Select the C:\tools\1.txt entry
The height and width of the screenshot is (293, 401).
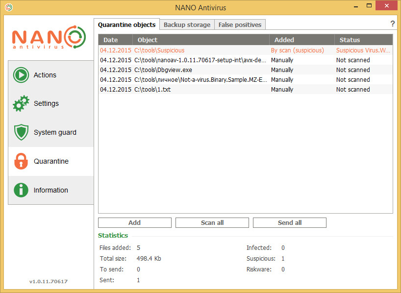[x=246, y=90]
